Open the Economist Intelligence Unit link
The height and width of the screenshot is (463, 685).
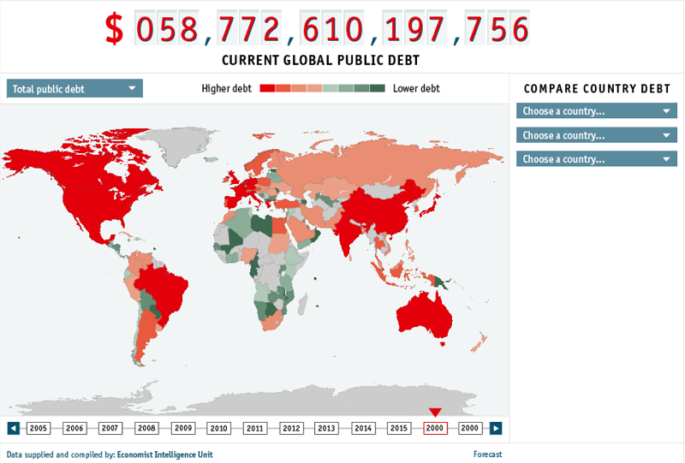click(x=164, y=454)
